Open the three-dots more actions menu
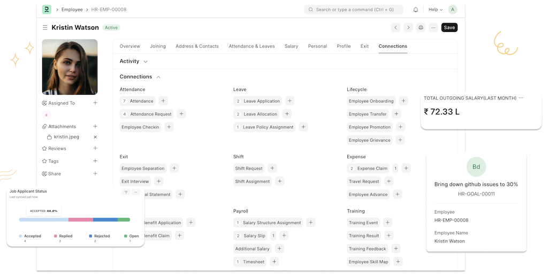Screen dimensions: 548x274 coord(433,27)
